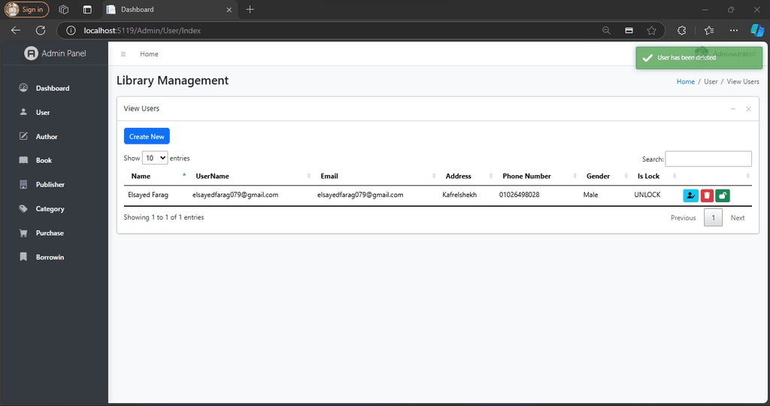Close the Dashboard browser tab

click(x=229, y=10)
